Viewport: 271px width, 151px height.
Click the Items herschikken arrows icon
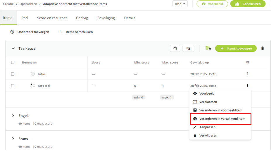(x=61, y=32)
